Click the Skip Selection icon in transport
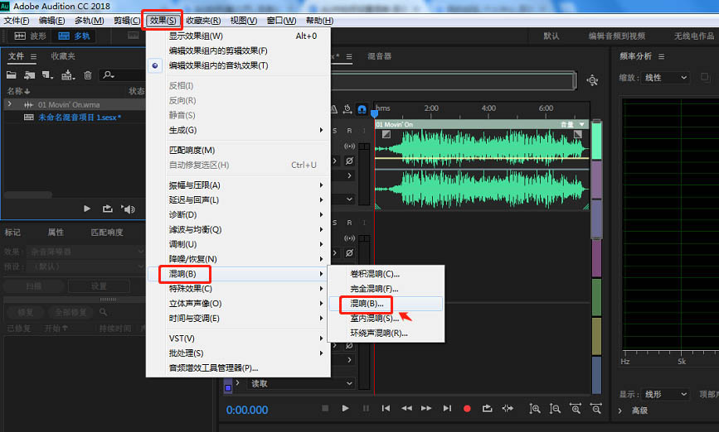 pos(508,408)
